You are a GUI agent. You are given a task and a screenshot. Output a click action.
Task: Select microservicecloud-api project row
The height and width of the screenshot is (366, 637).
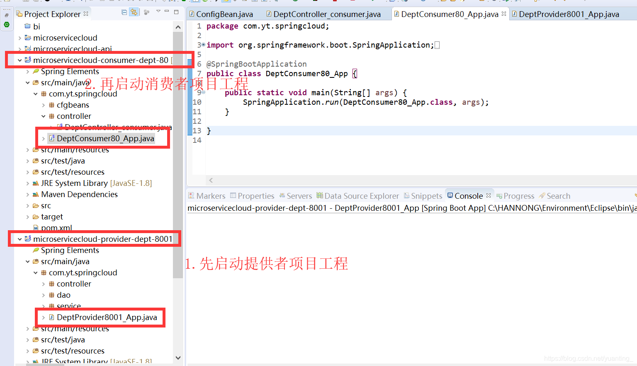click(x=73, y=49)
